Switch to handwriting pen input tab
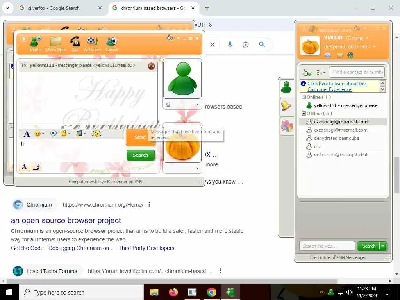 tap(36, 167)
